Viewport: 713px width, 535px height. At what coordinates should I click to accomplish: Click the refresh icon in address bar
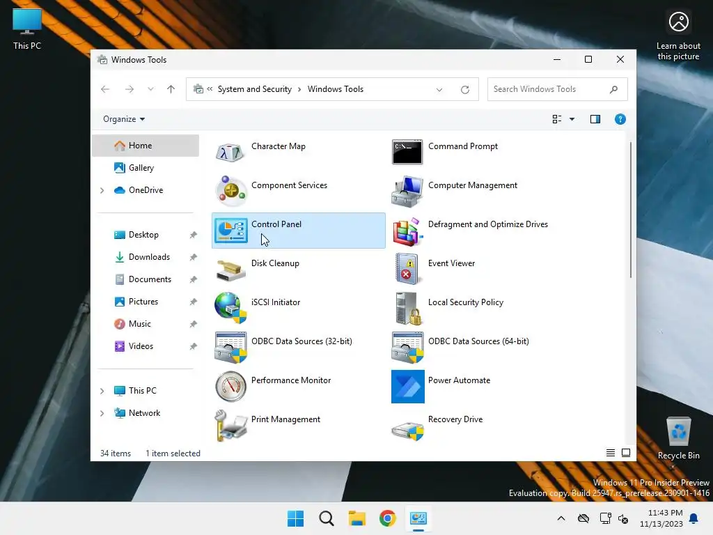[x=464, y=90]
